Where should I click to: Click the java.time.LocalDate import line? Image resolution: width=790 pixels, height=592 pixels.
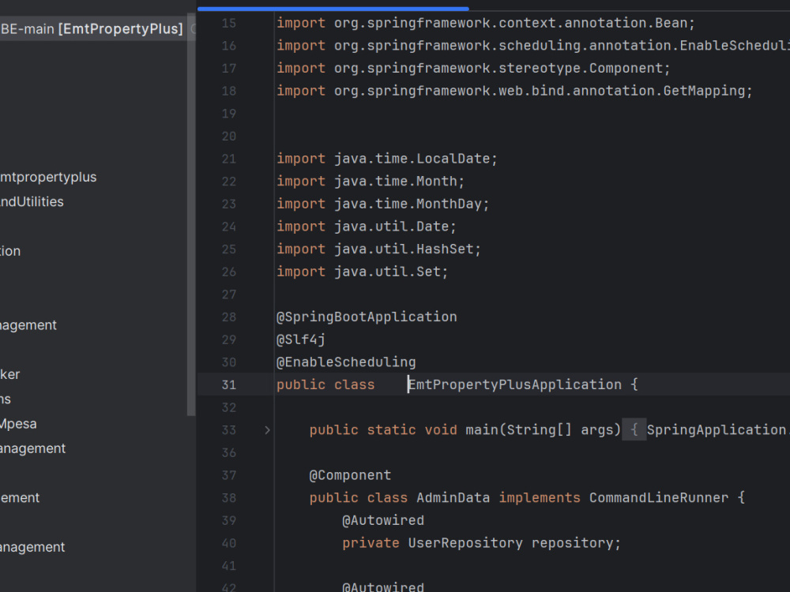[x=387, y=159]
